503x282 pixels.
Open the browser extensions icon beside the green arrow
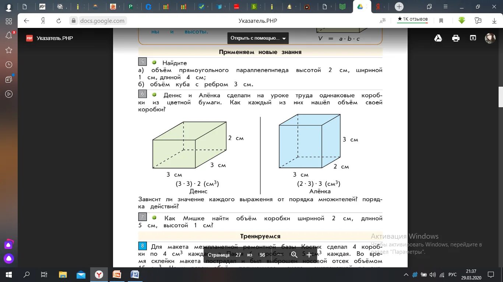point(478,21)
